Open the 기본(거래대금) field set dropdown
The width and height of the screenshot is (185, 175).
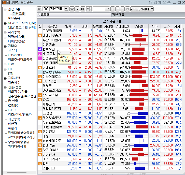tap(152, 9)
